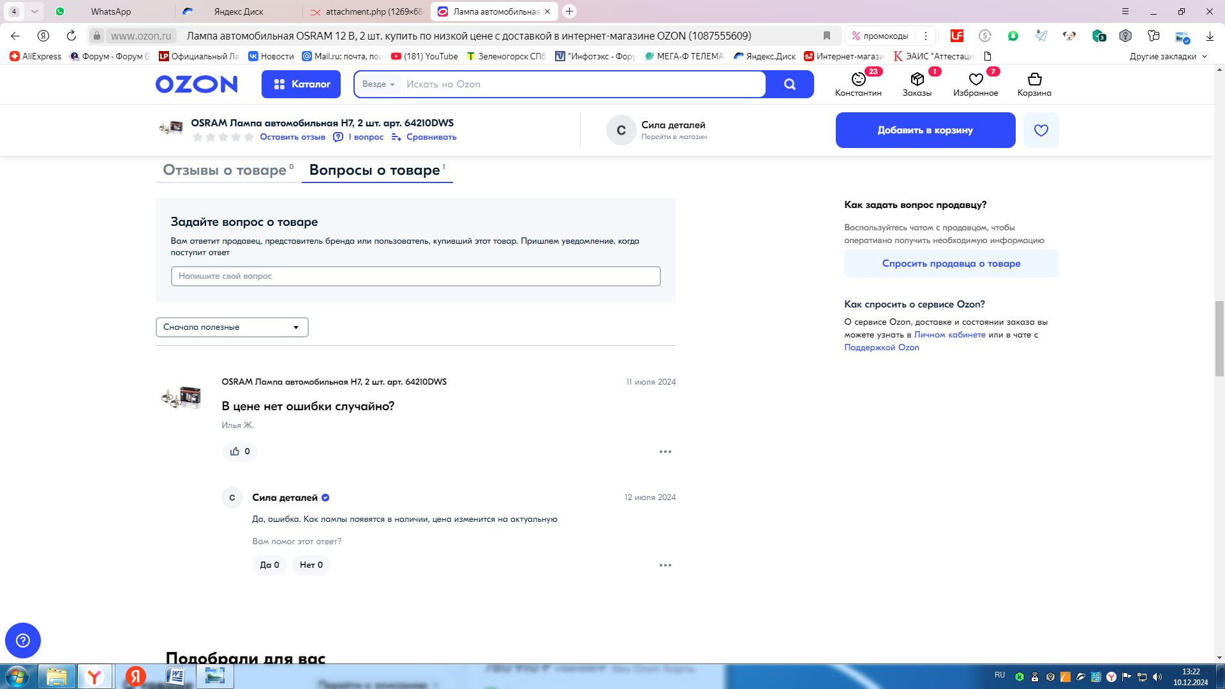Expand Другие закладки bookmarks folder
The image size is (1225, 689).
tap(1168, 56)
